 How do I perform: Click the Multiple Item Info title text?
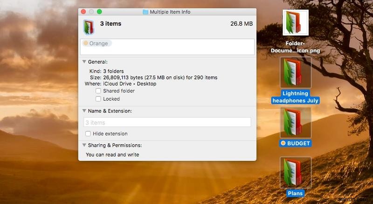tap(170, 12)
